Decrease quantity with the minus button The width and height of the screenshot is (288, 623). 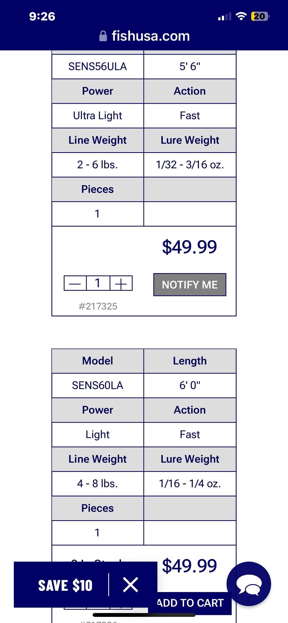[x=75, y=283]
